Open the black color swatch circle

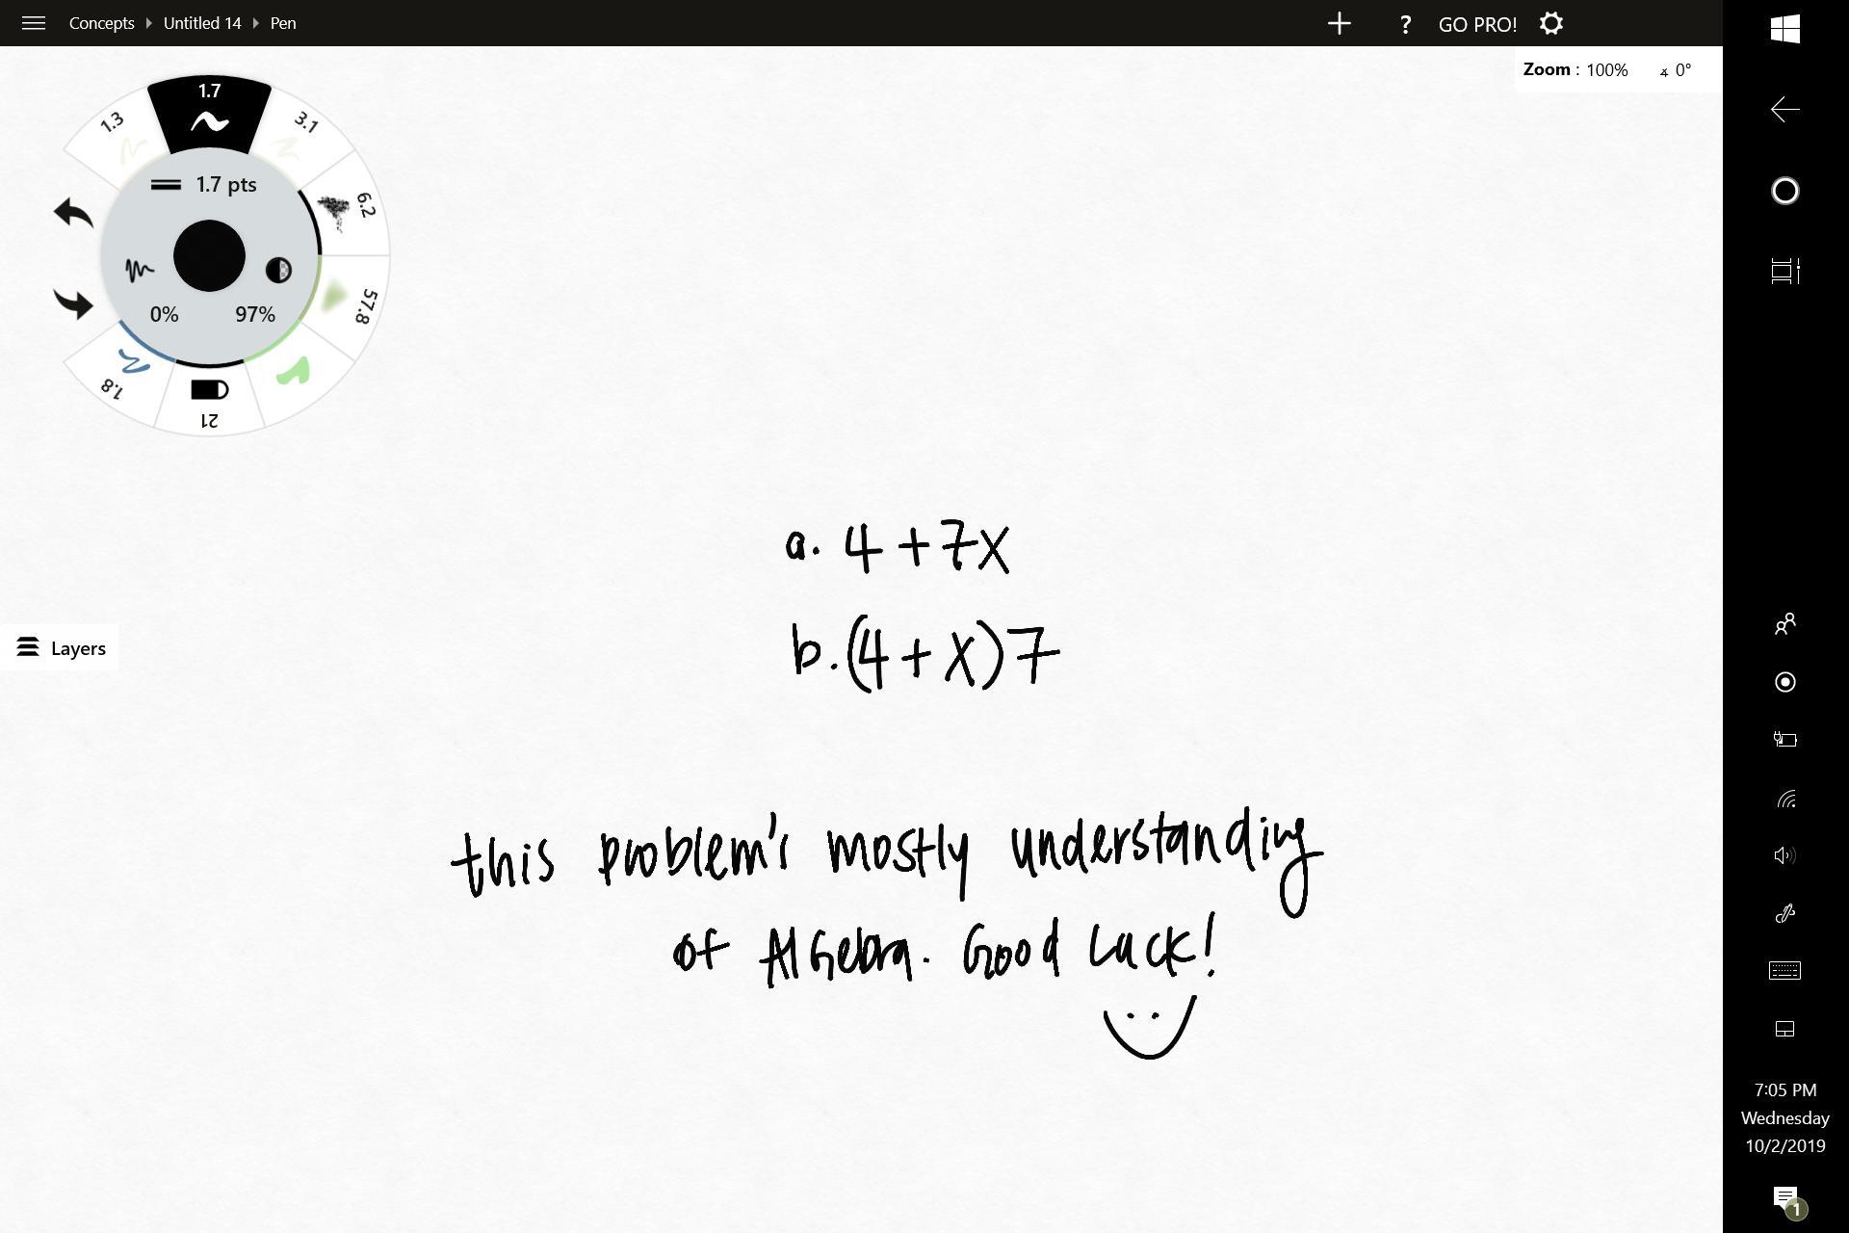(x=209, y=256)
